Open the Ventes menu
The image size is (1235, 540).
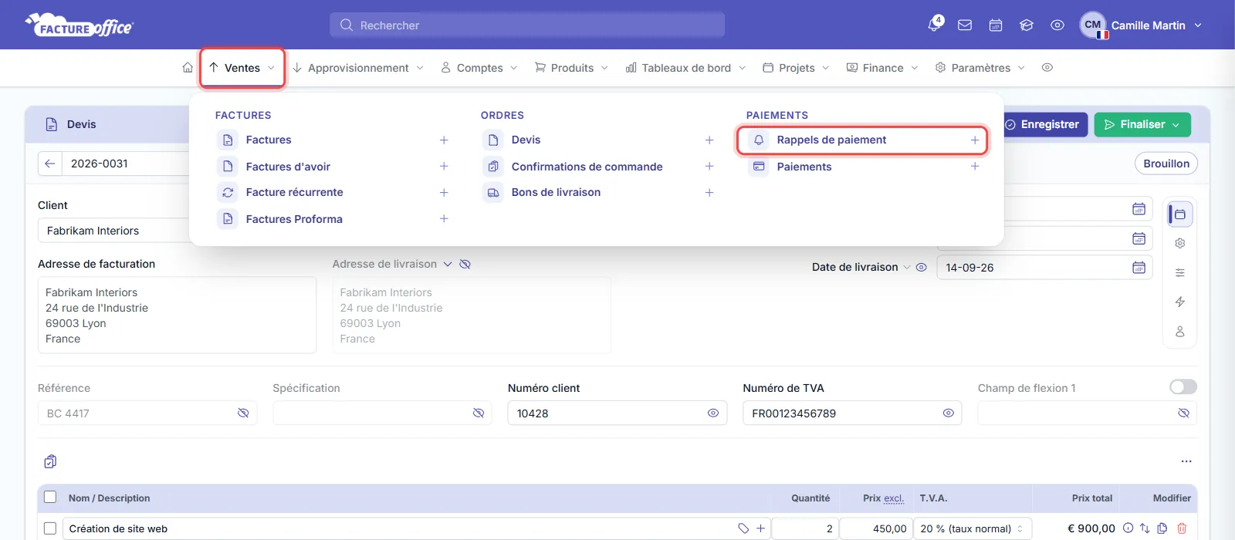(242, 68)
